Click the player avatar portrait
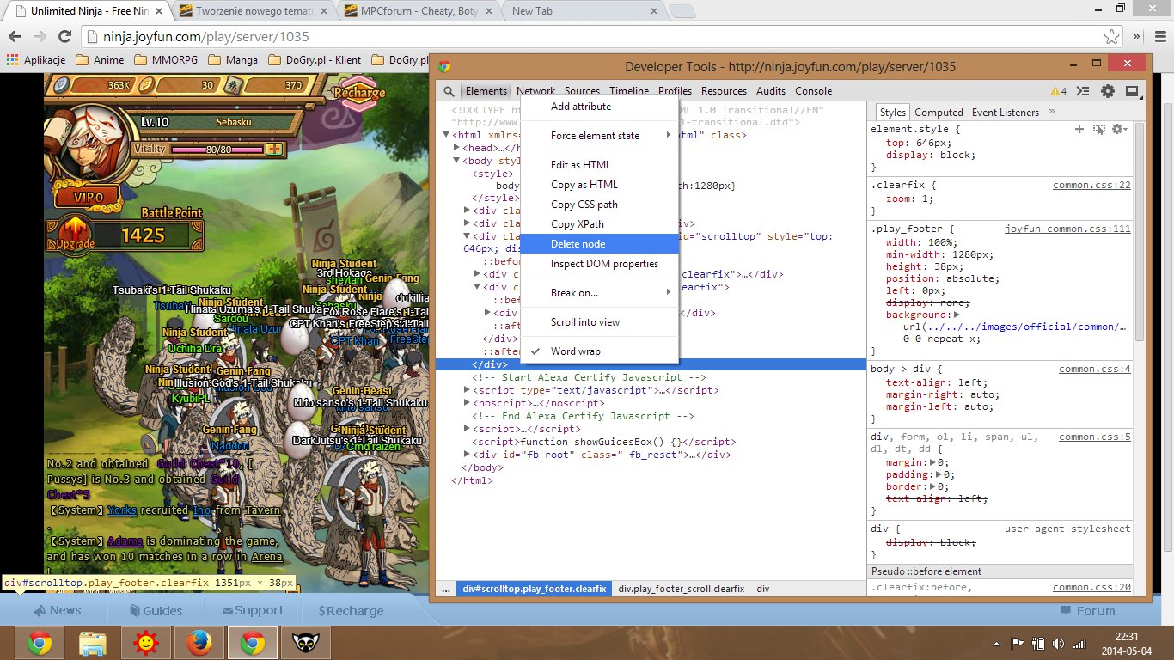The image size is (1174, 660). [93, 144]
